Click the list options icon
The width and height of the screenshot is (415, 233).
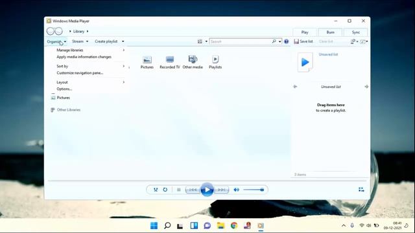353,41
